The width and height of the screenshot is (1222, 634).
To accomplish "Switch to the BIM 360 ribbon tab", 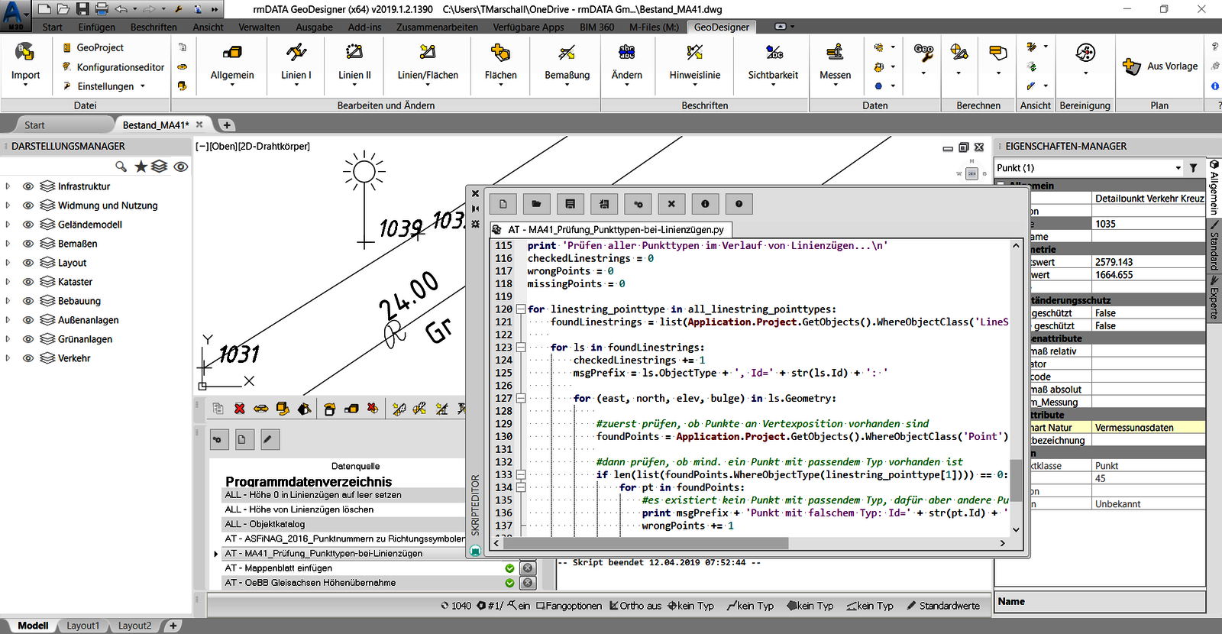I will [596, 27].
